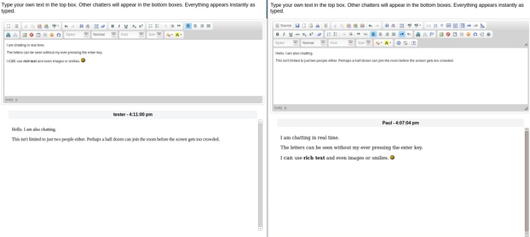Image resolution: width=530 pixels, height=237 pixels.
Task: Open spell check dropdown in left editor
Action: click(55, 26)
